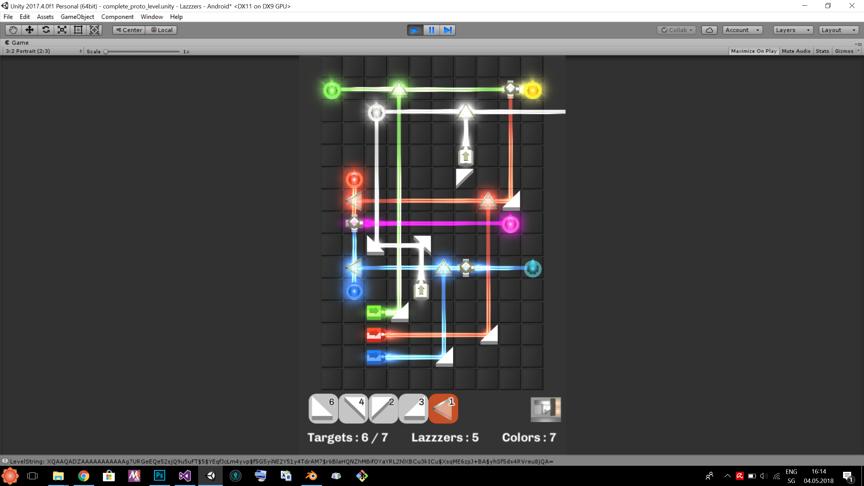Select the Move tool
The width and height of the screenshot is (864, 486).
click(29, 30)
